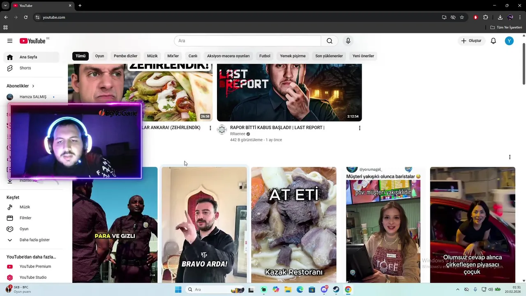Open Chrome three-dot menu
The height and width of the screenshot is (296, 526).
520,17
